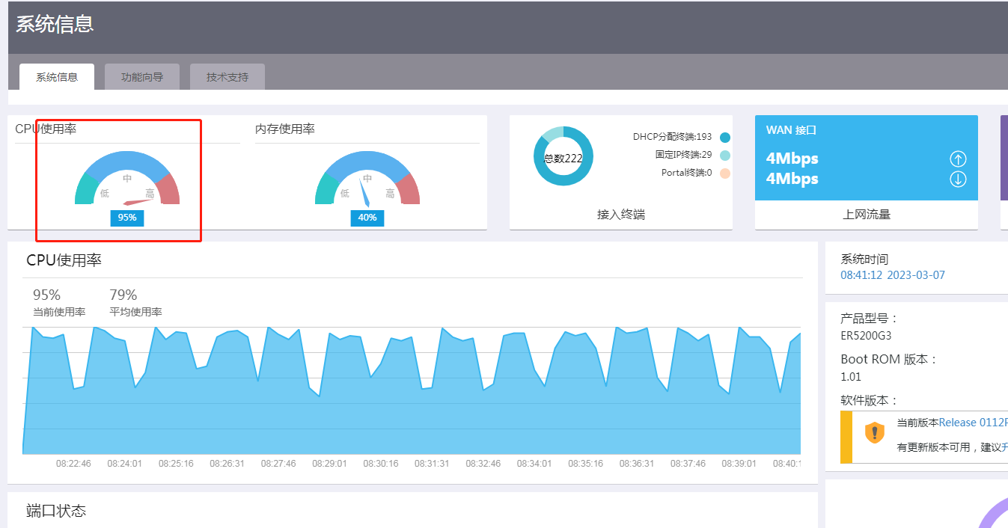Click the Portal terminals legend dot

pos(724,173)
